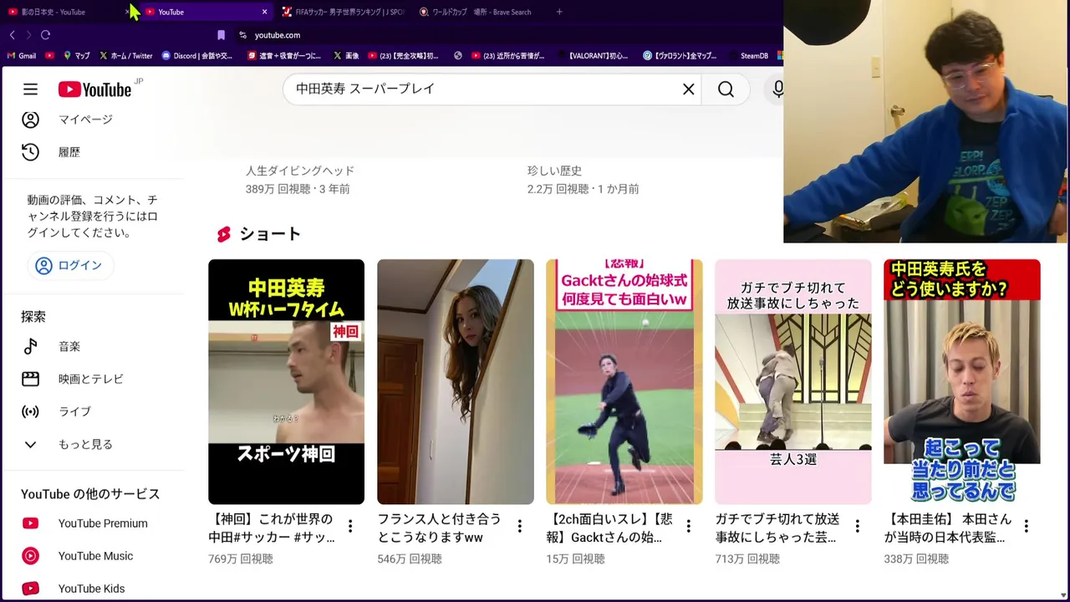The image size is (1070, 602).
Task: Open title 【2ch面白いスレ】Gacktさん short
Action: pyautogui.click(x=610, y=528)
